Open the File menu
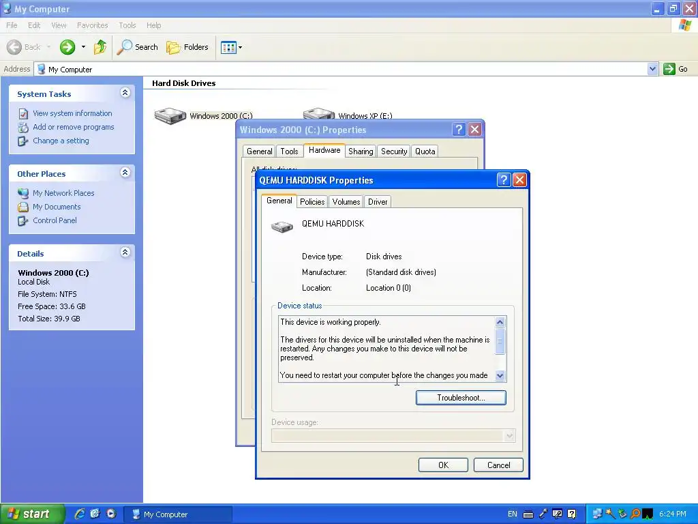The height and width of the screenshot is (524, 698). (x=12, y=25)
